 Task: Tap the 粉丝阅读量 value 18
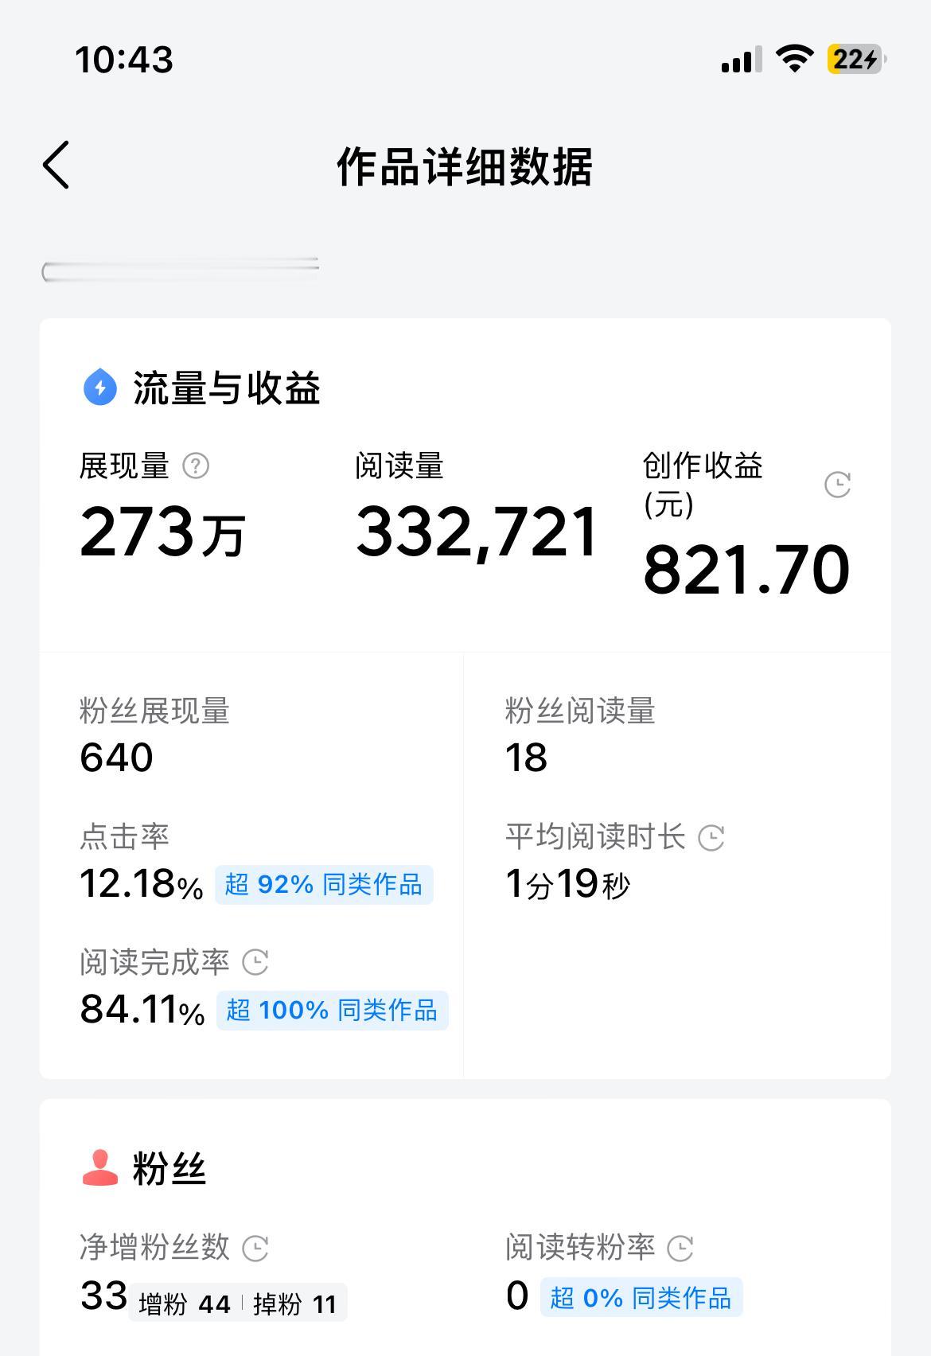tap(526, 758)
